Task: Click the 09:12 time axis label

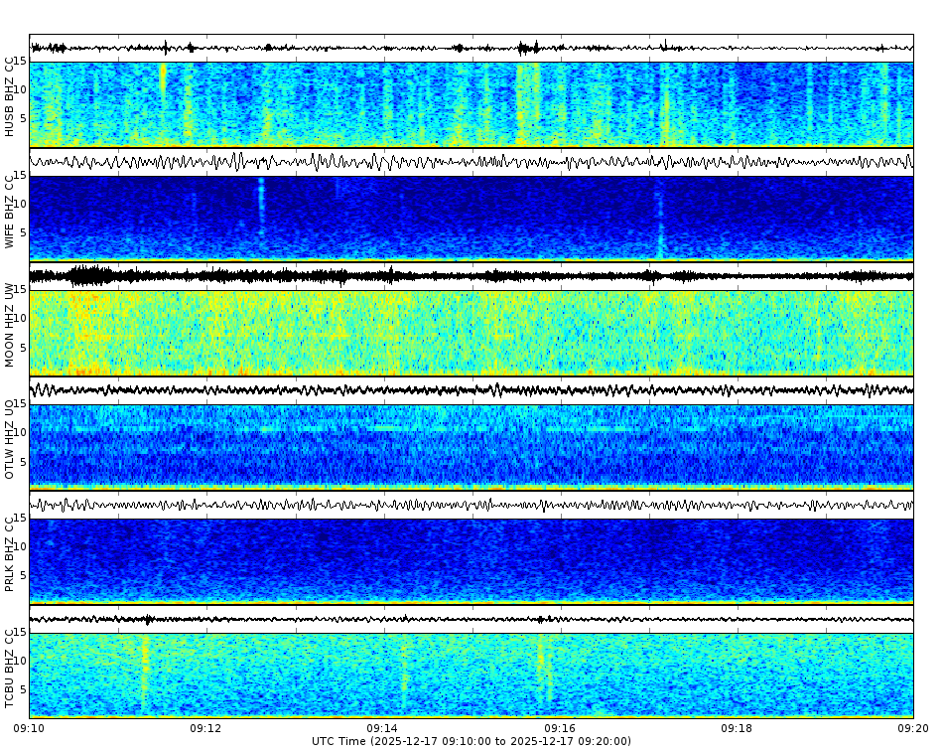Action: (205, 726)
